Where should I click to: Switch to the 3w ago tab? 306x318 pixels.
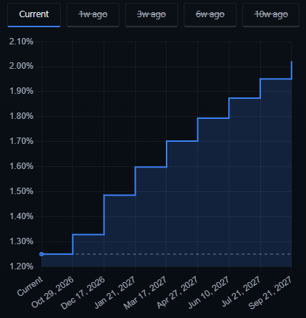[x=152, y=15]
